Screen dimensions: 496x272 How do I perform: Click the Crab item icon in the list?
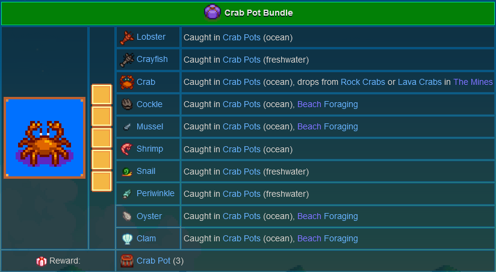[126, 82]
